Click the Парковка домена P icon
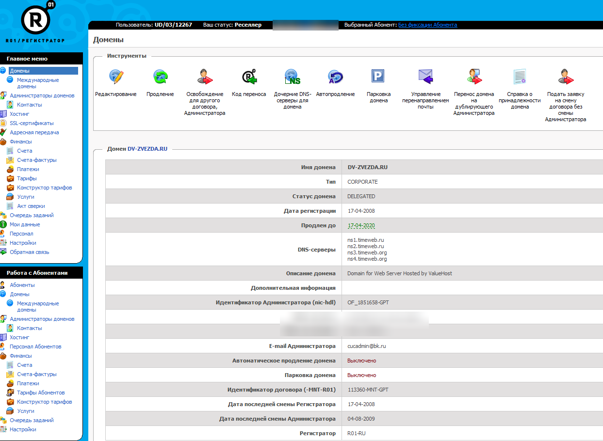 378,77
